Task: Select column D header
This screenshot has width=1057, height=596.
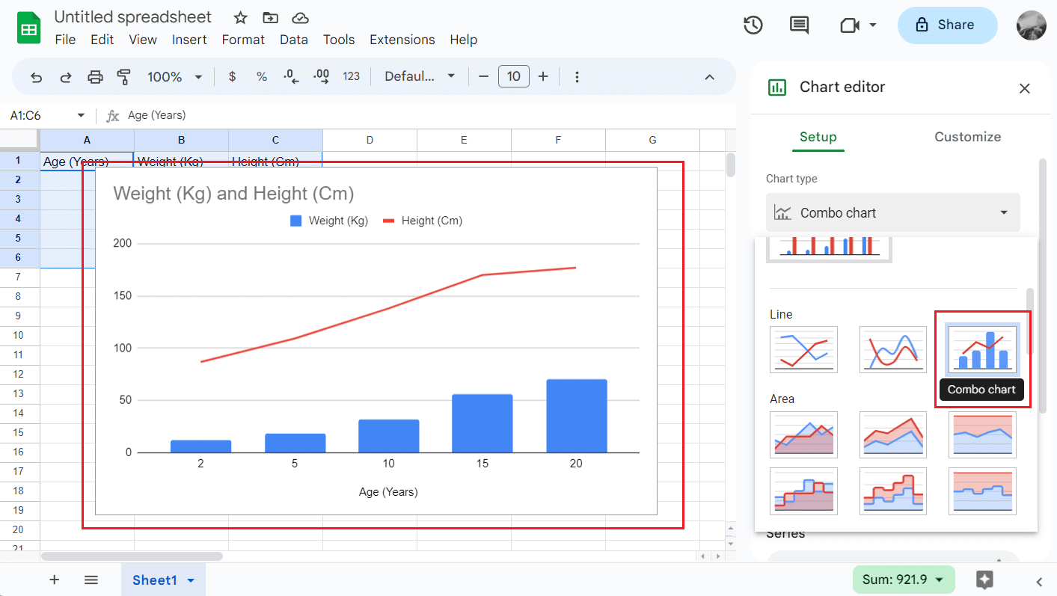Action: pyautogui.click(x=370, y=140)
